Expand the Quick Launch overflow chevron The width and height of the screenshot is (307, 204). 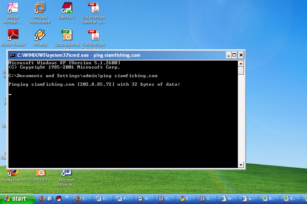coord(67,197)
